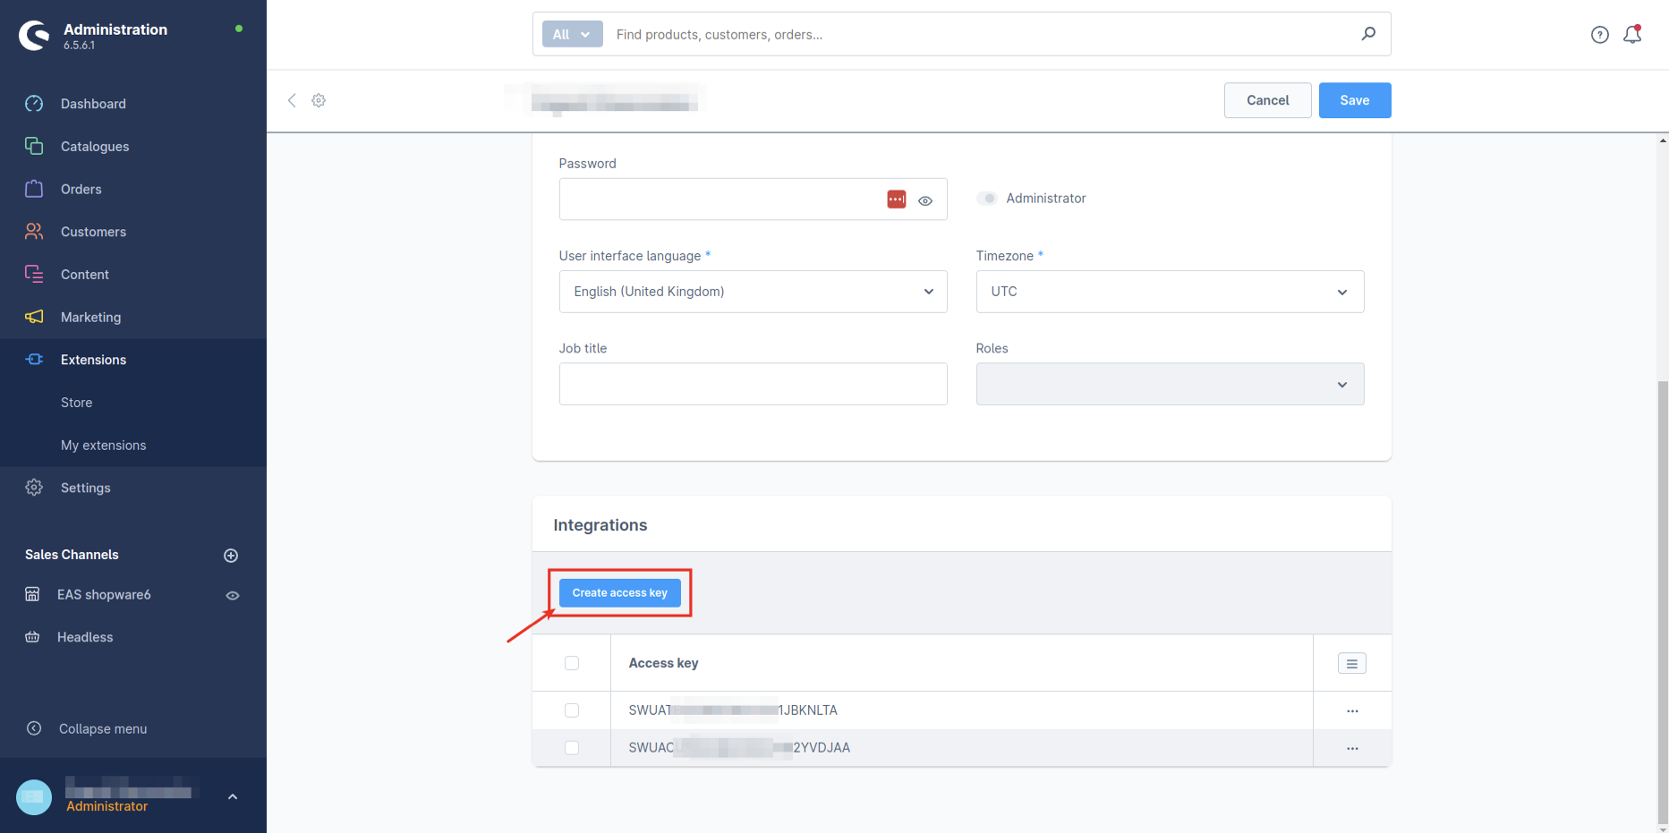1669x833 pixels.
Task: Check the SWUAC access key row checkbox
Action: 572,748
